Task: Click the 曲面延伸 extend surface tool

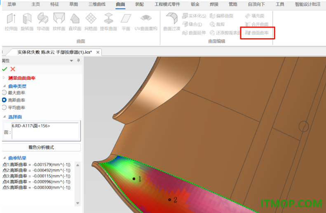Action: tap(194, 33)
